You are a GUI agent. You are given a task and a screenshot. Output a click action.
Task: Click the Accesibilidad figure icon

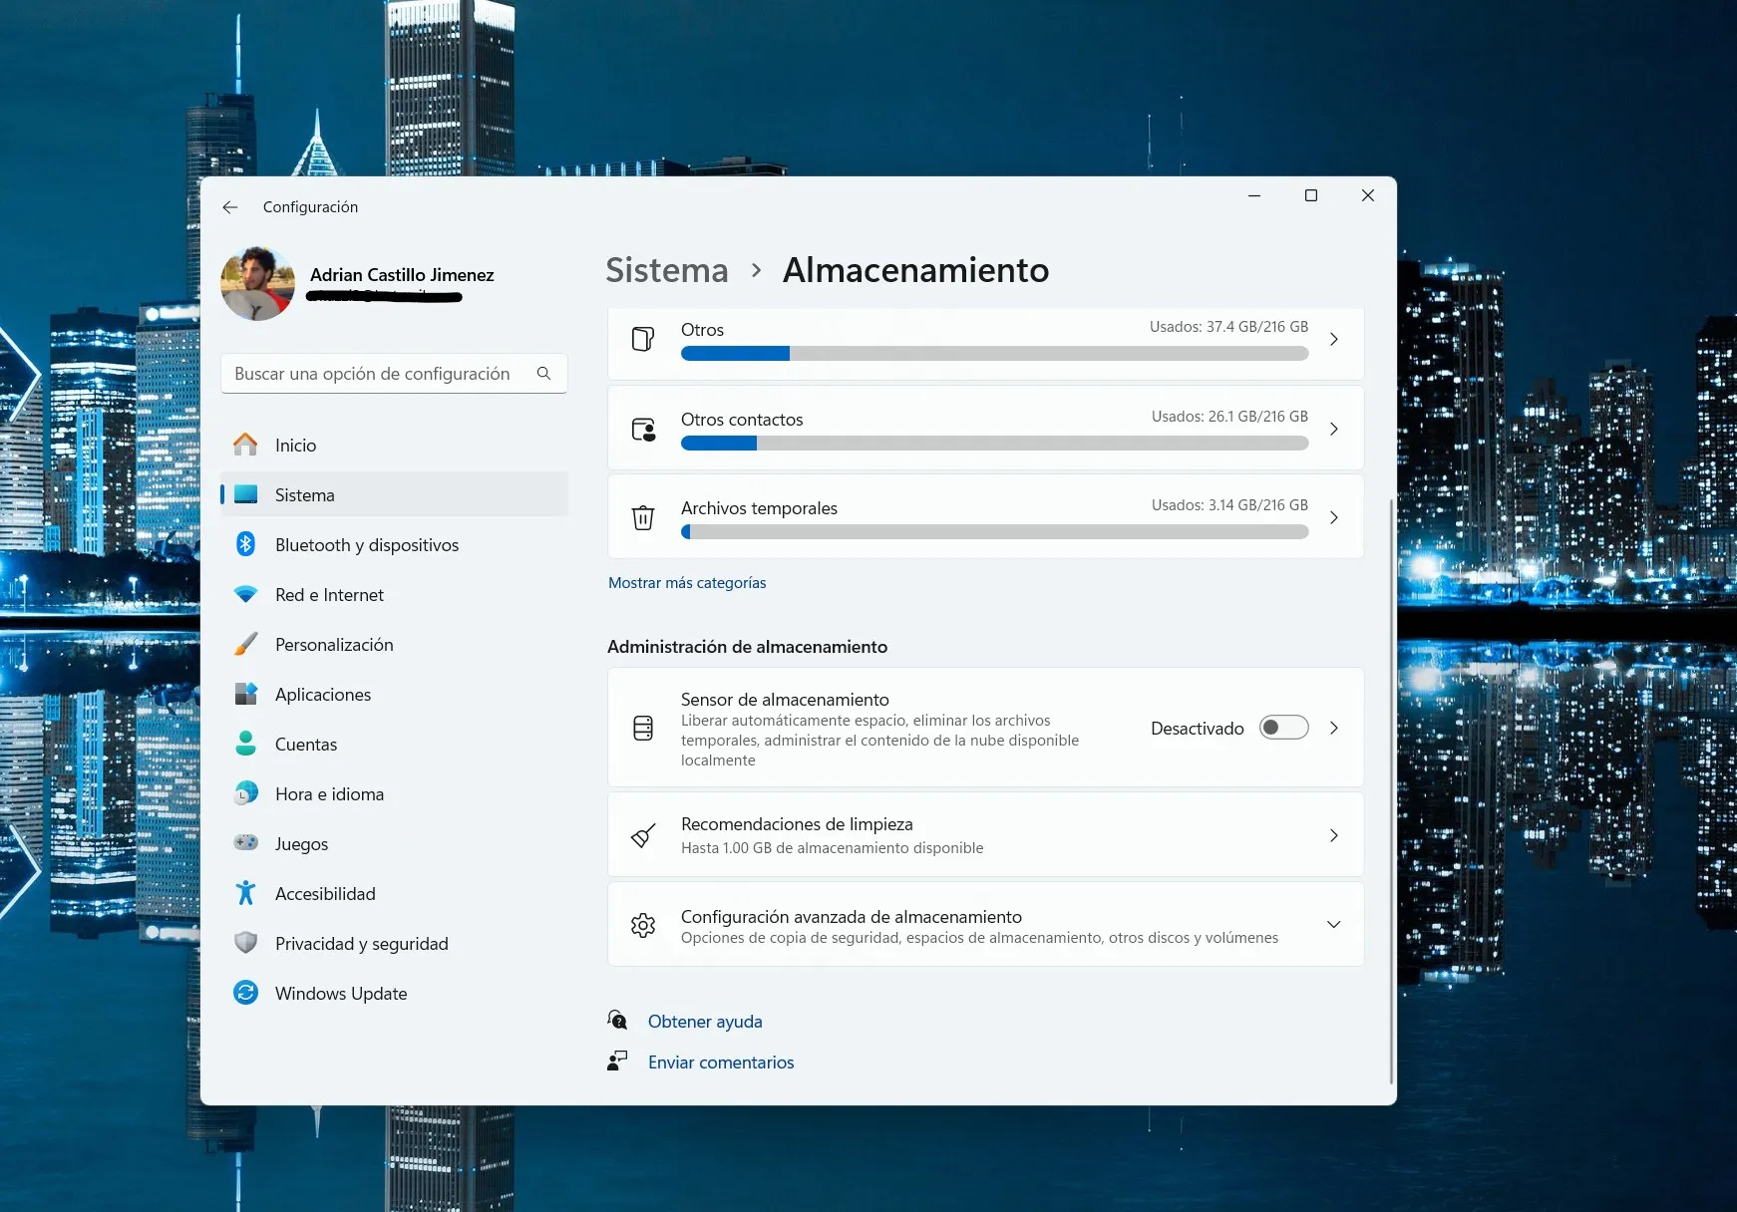point(245,893)
